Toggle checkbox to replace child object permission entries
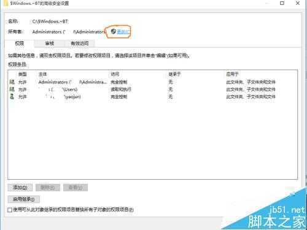 coord(10,210)
